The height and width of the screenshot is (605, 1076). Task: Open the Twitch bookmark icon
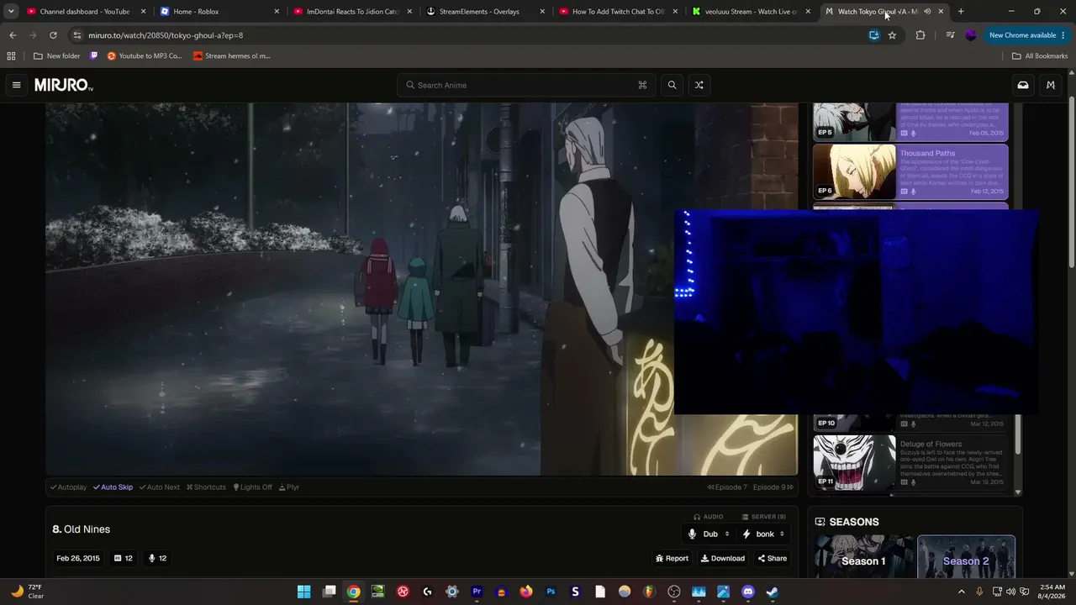(x=93, y=56)
